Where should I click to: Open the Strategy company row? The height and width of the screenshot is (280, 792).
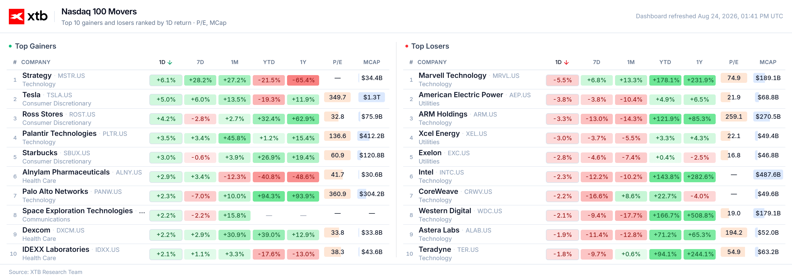coord(198,80)
